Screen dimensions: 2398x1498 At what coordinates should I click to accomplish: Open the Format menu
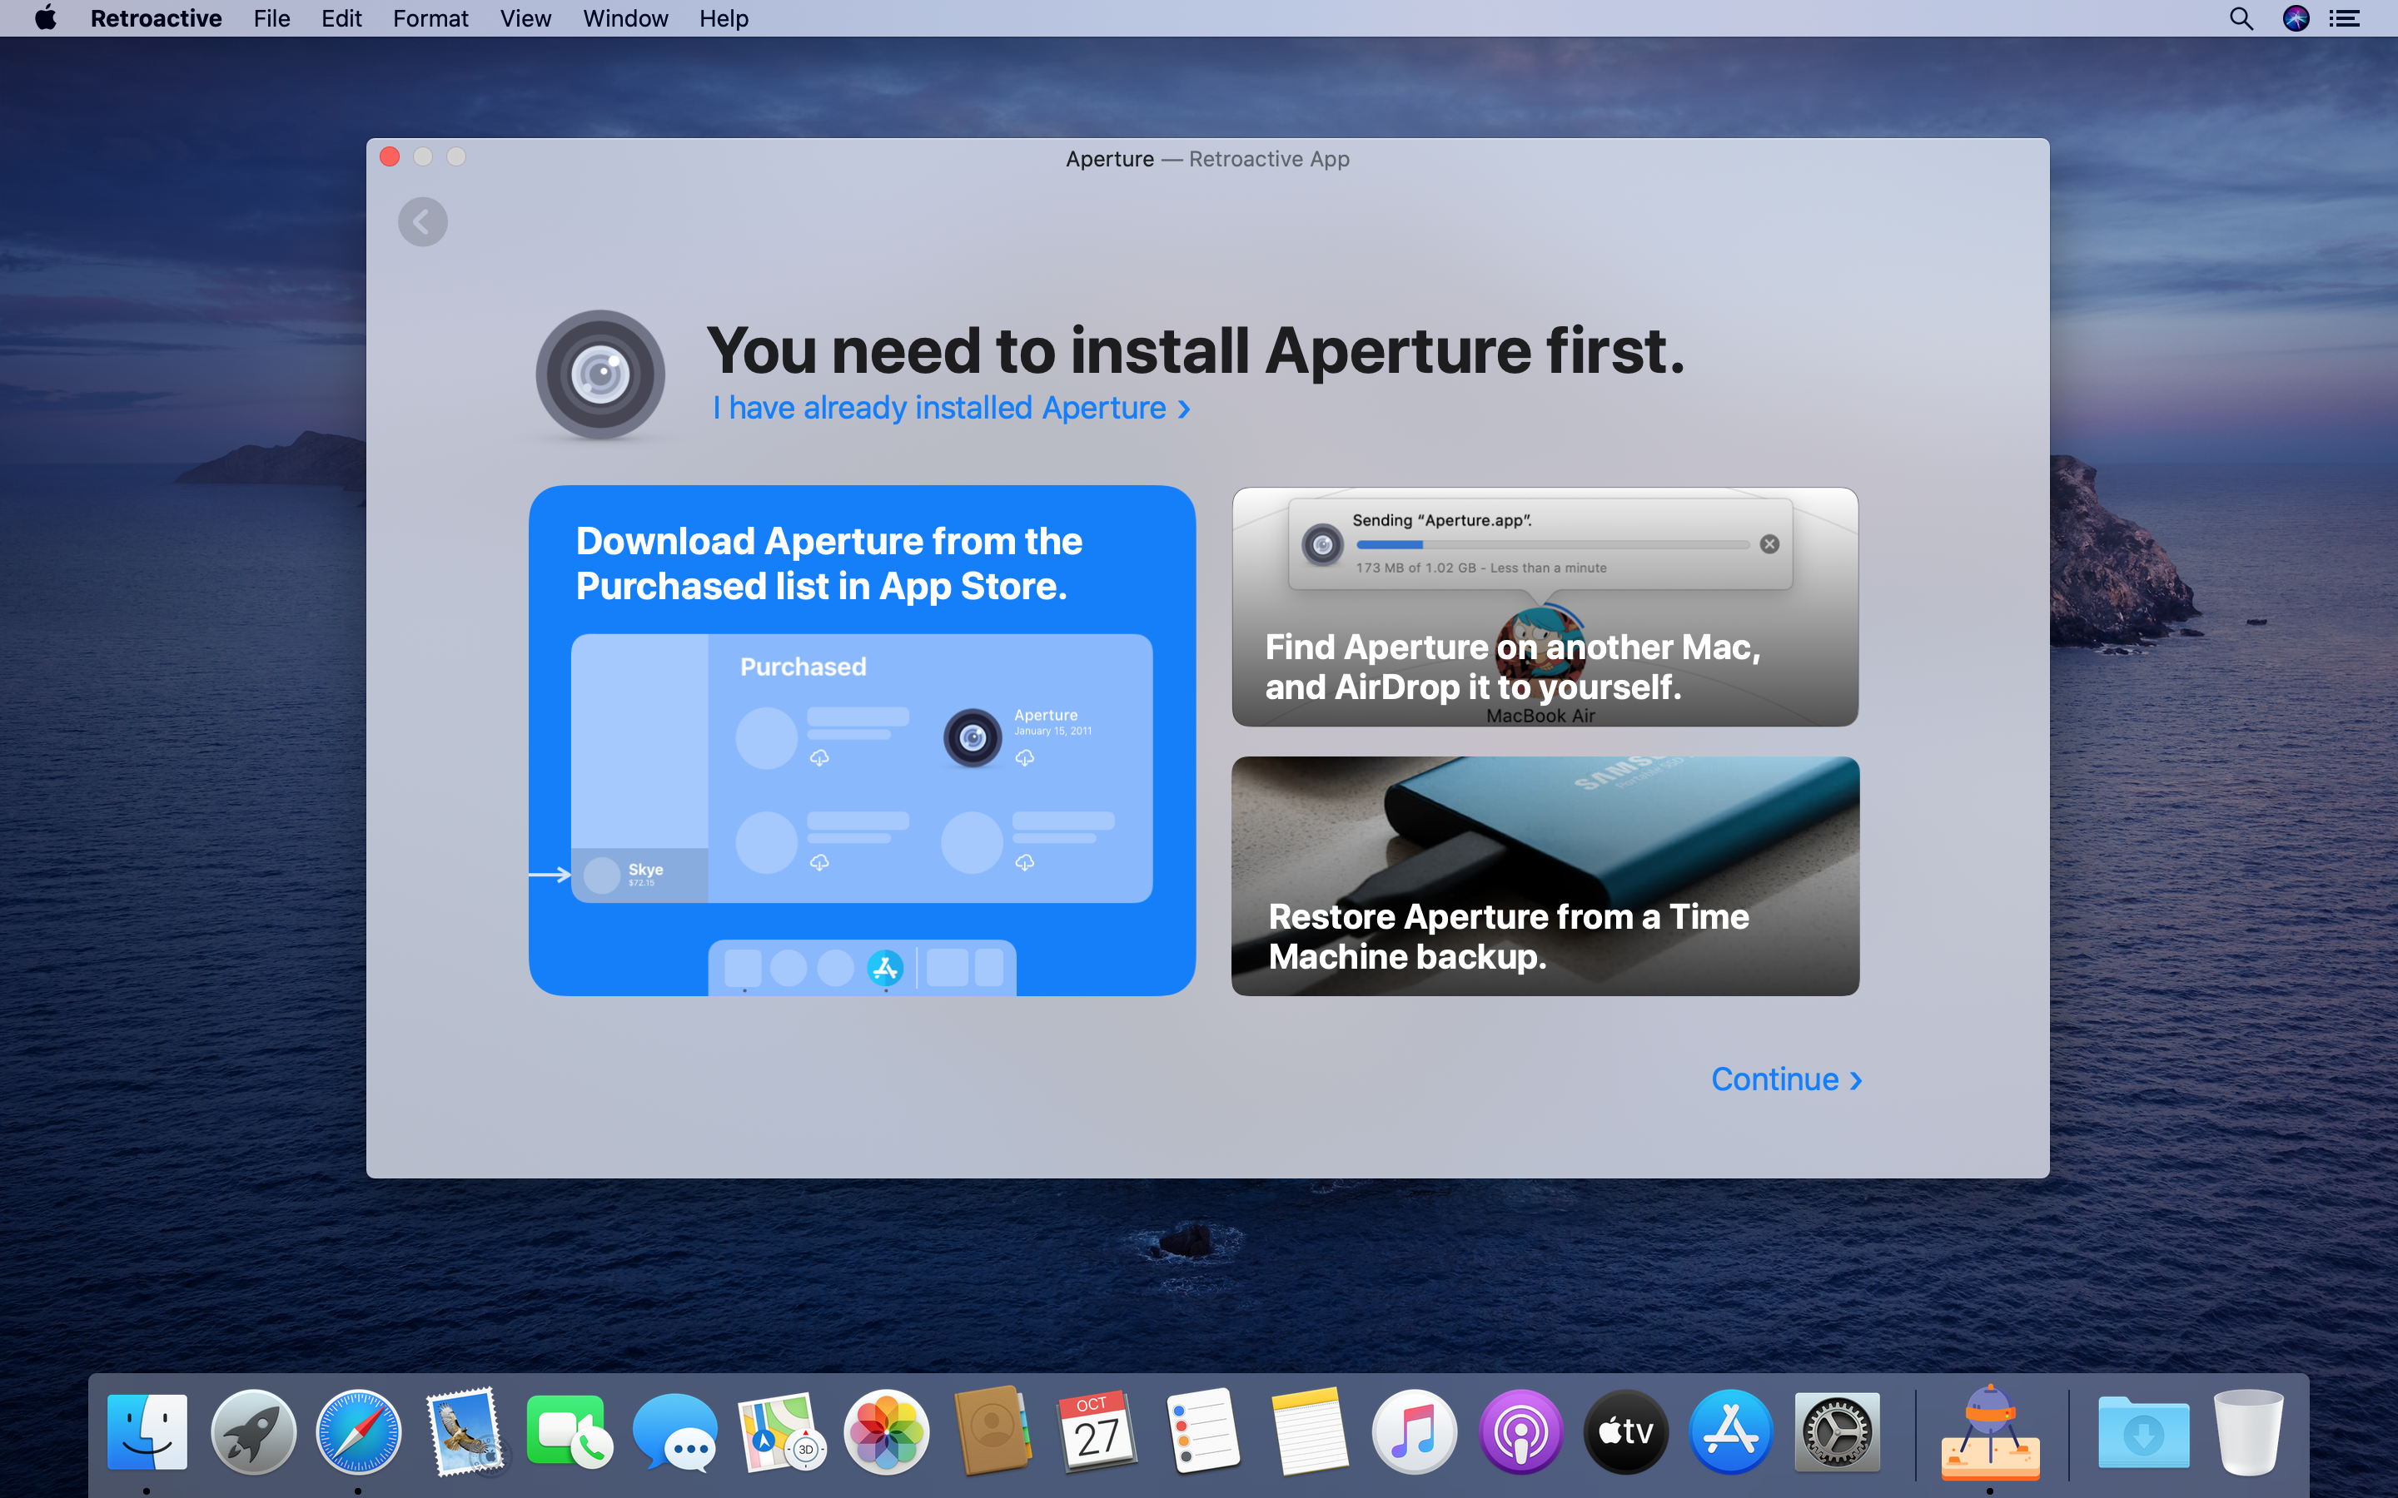[x=430, y=19]
